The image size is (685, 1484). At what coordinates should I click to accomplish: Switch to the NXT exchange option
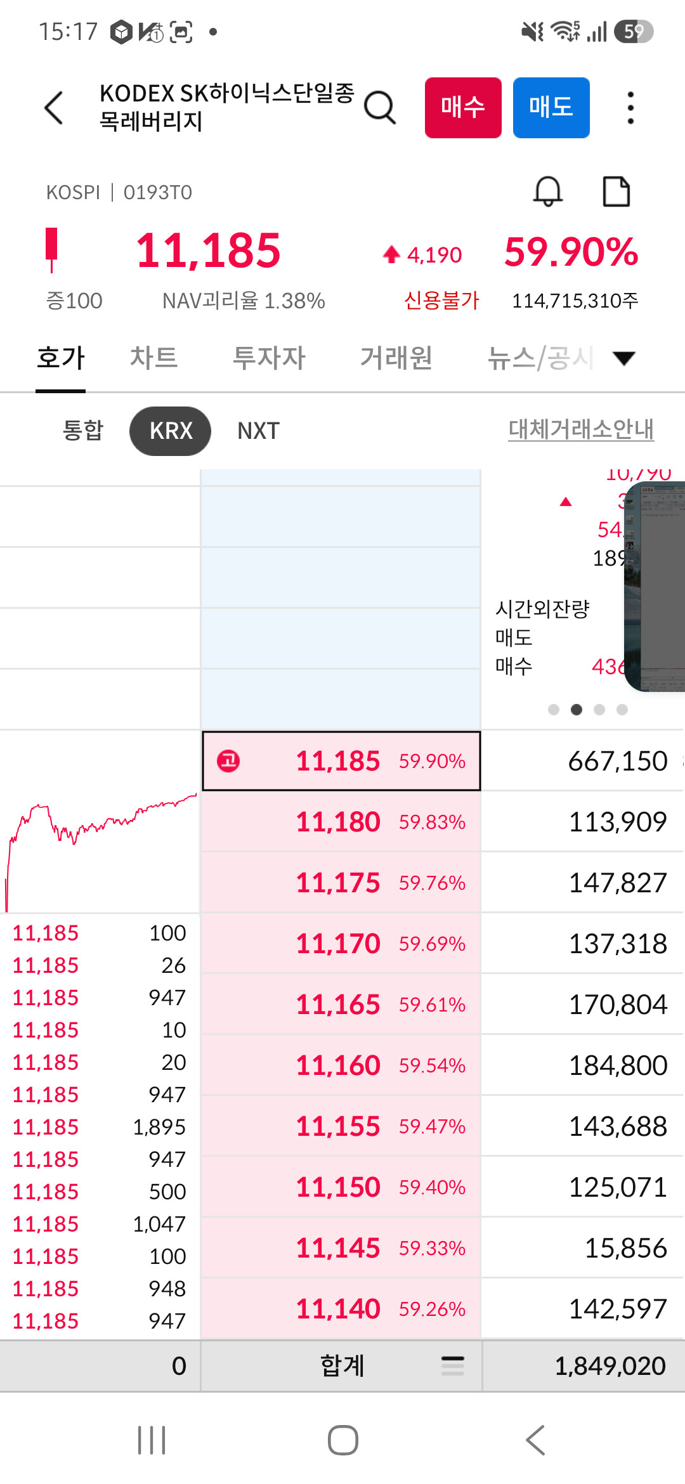(258, 431)
